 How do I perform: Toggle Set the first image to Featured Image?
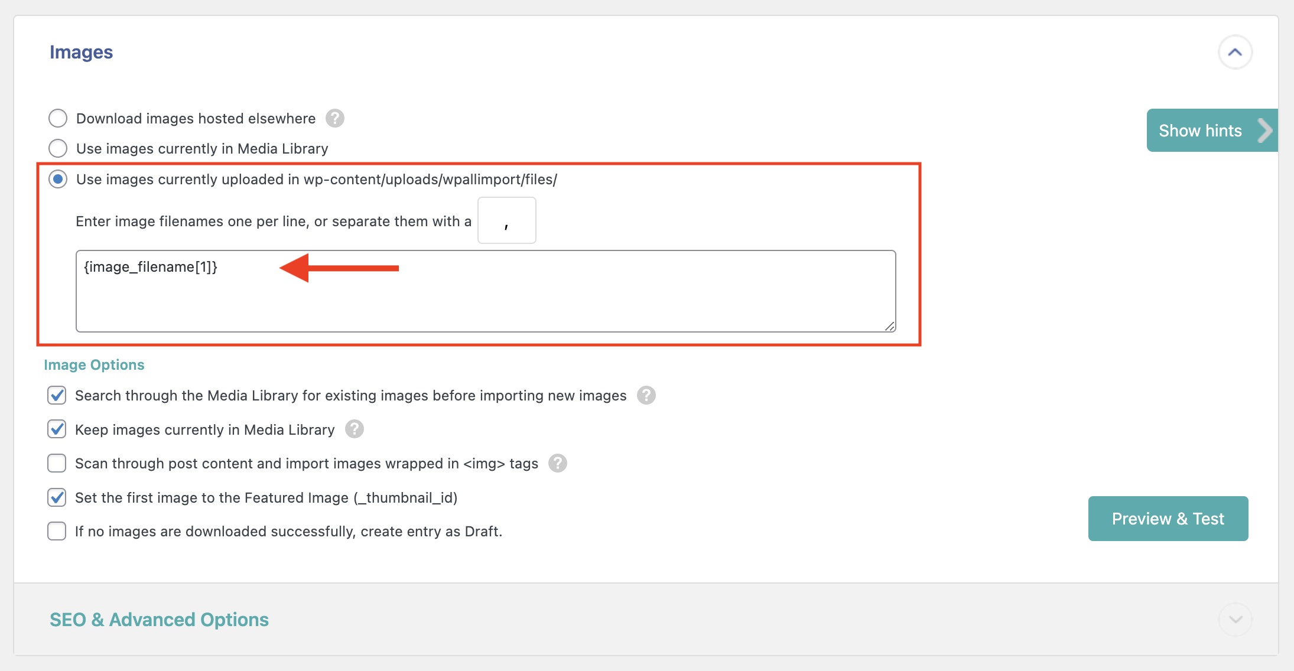tap(57, 497)
